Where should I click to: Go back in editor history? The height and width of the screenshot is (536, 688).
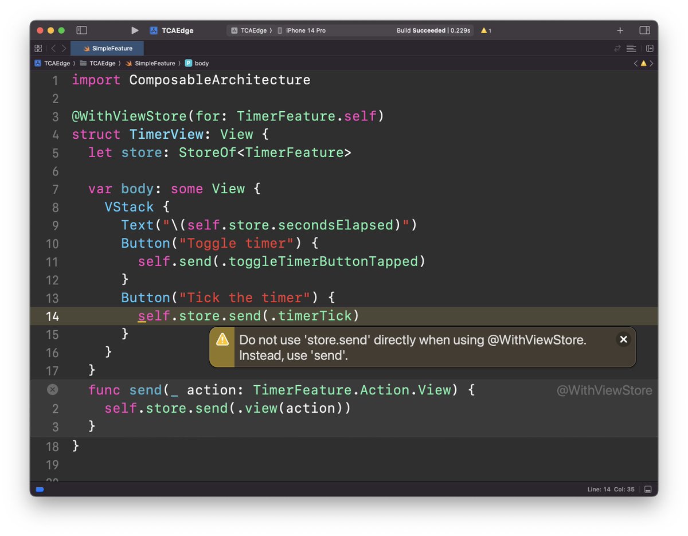[53, 49]
